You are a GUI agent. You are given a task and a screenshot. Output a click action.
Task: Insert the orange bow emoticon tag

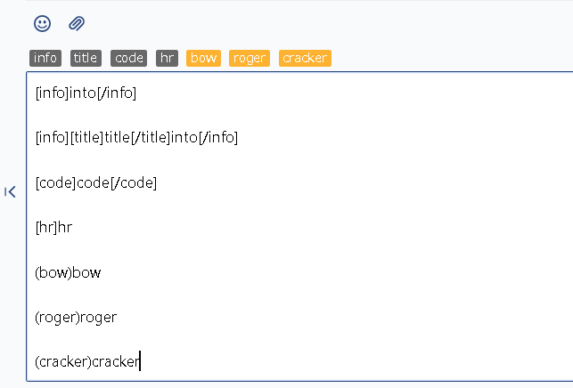203,58
